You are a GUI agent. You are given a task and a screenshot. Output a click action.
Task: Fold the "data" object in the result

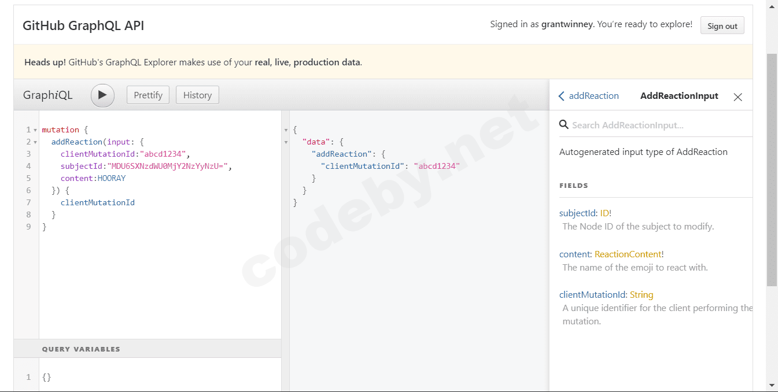pos(286,142)
